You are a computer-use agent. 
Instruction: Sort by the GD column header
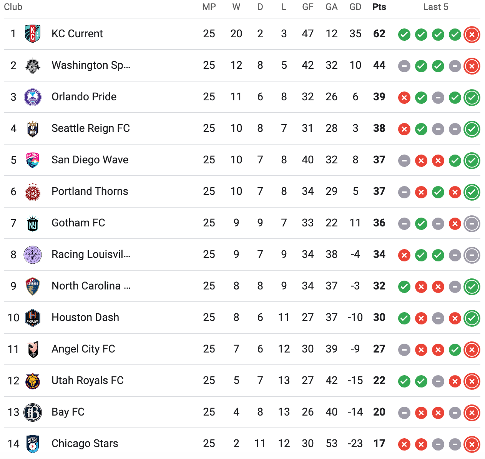[x=355, y=7]
